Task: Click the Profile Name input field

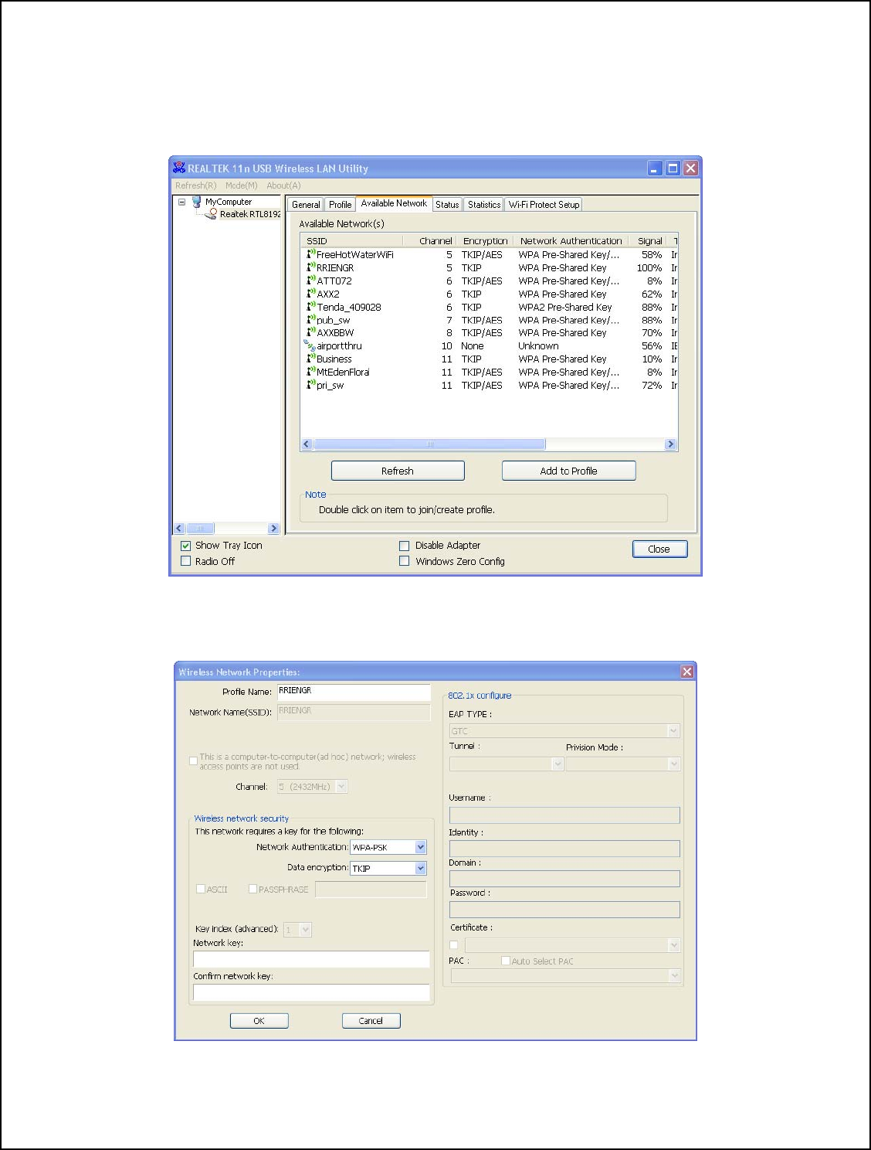Action: [353, 692]
